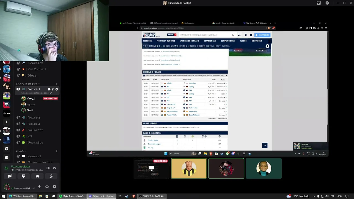Open Voice 1 channel text chat icon
Image resolution: width=354 pixels, height=199 pixels.
[x=49, y=89]
